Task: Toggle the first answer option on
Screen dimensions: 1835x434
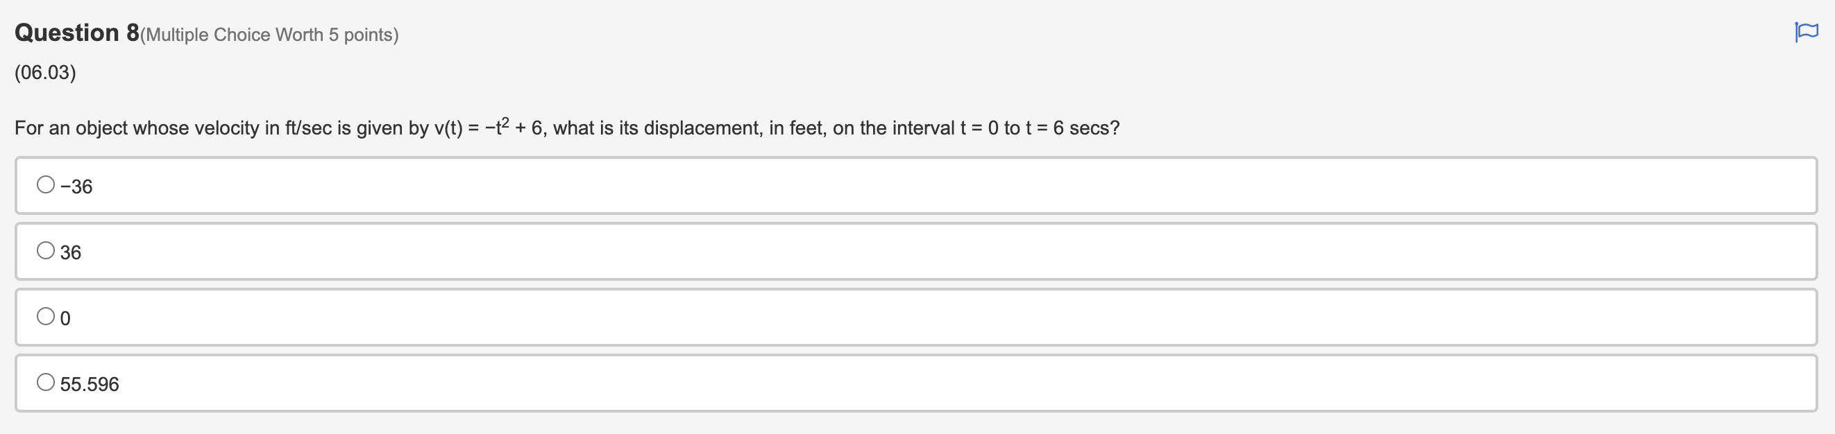Action: pos(45,184)
